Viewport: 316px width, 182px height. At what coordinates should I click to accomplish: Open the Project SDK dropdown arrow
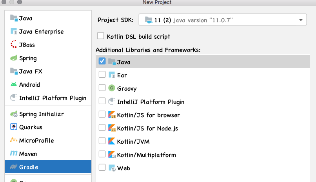[301, 20]
